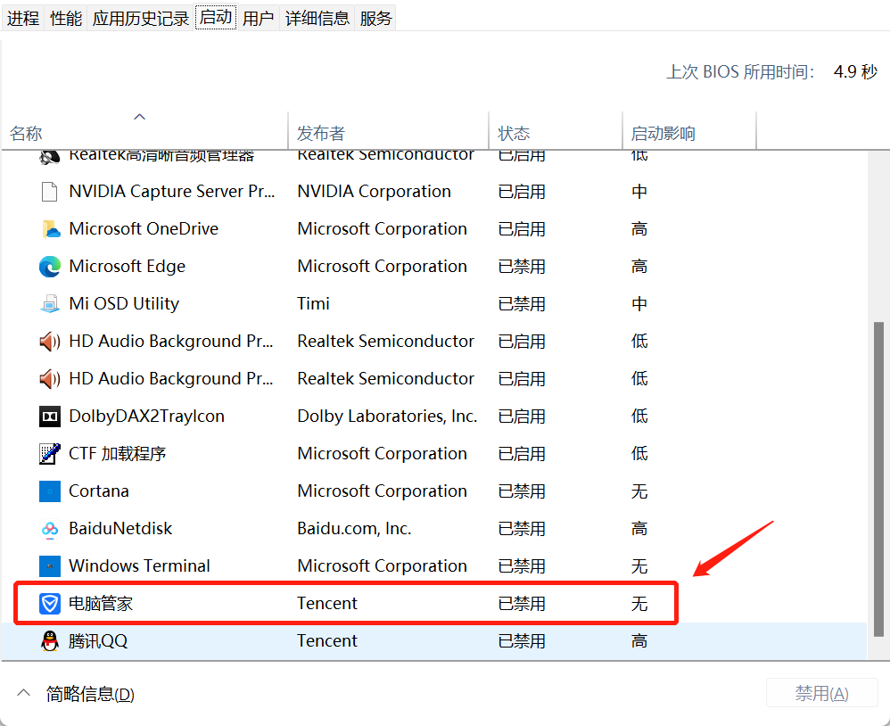Click the Mi OSD Utility icon
890x726 pixels.
click(50, 304)
